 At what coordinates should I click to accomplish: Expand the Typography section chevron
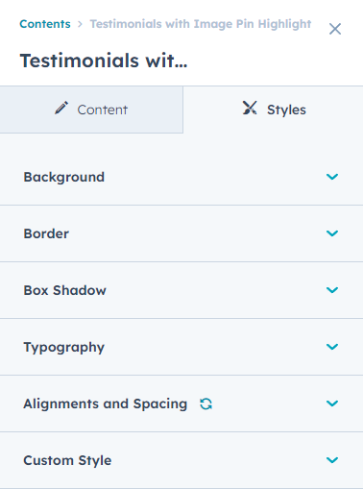point(332,347)
